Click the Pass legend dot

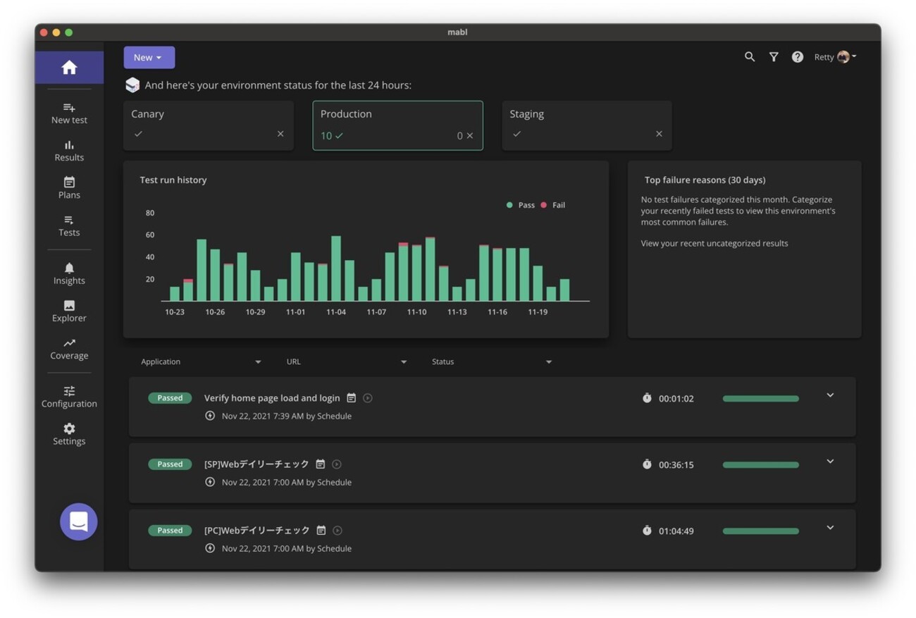coord(509,205)
